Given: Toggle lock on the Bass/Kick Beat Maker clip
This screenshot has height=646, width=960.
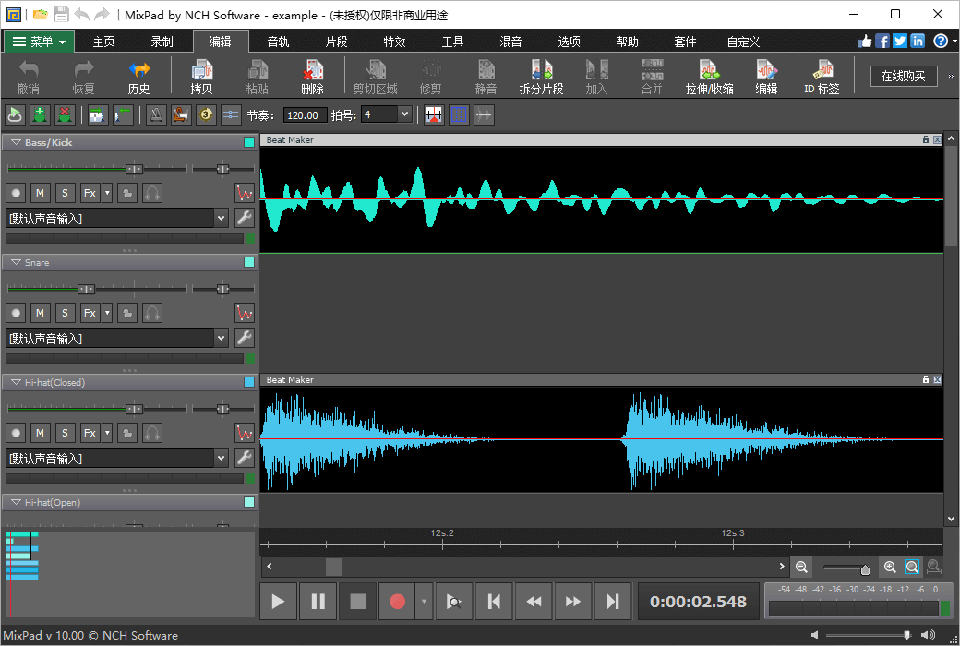Looking at the screenshot, I should [x=926, y=139].
